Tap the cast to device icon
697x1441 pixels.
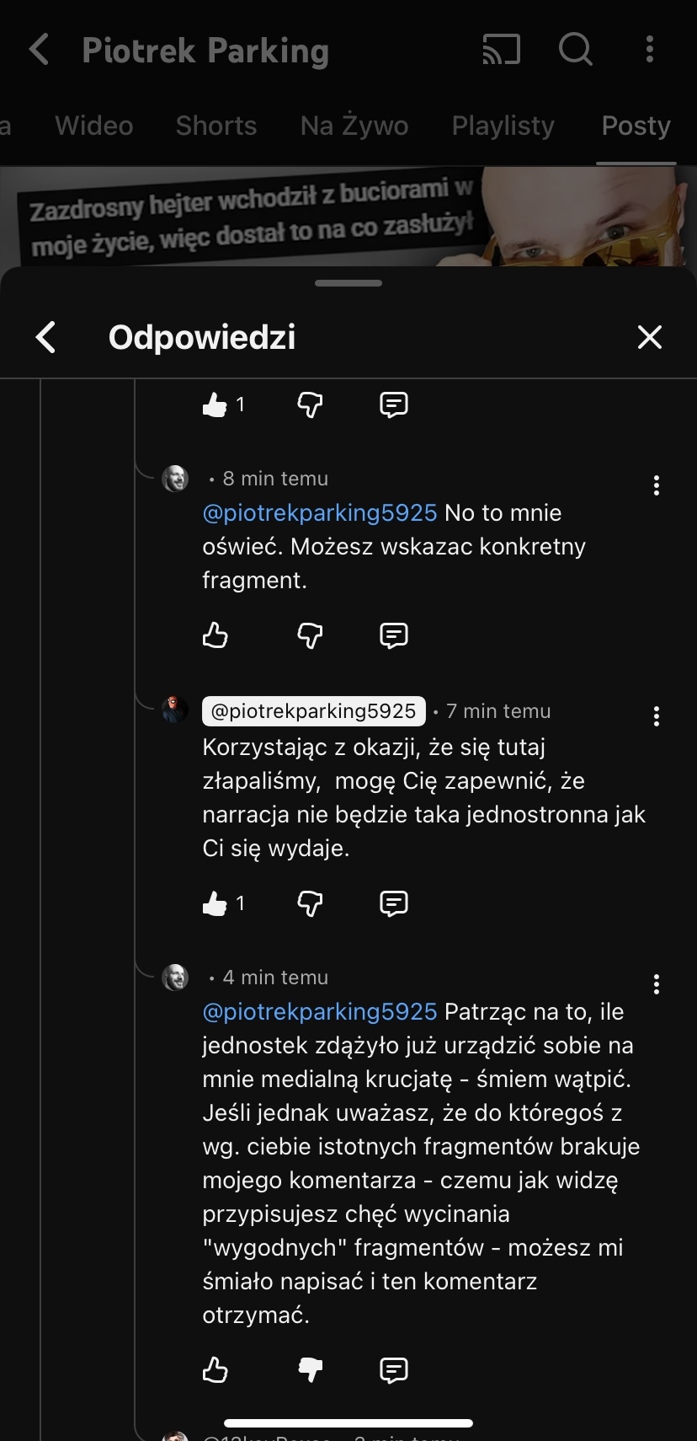502,50
